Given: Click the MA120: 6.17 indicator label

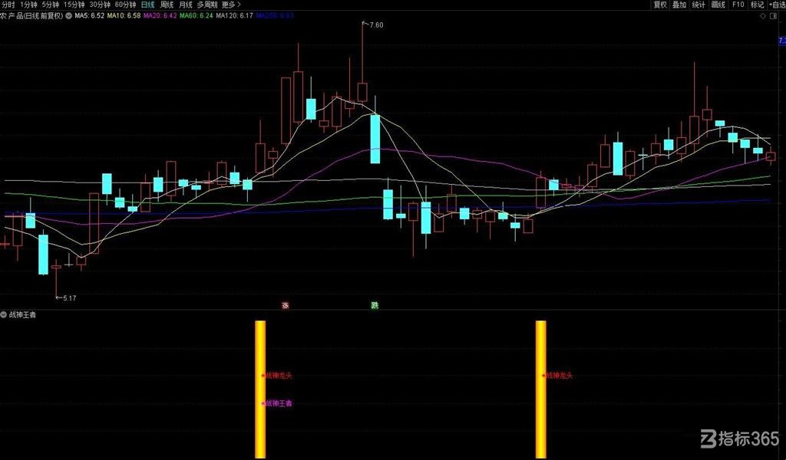Looking at the screenshot, I should coord(234,15).
